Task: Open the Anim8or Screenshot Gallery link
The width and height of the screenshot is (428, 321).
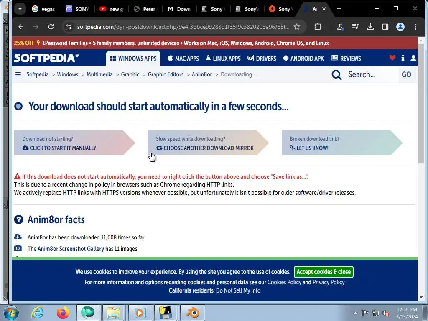Action: coord(71,249)
